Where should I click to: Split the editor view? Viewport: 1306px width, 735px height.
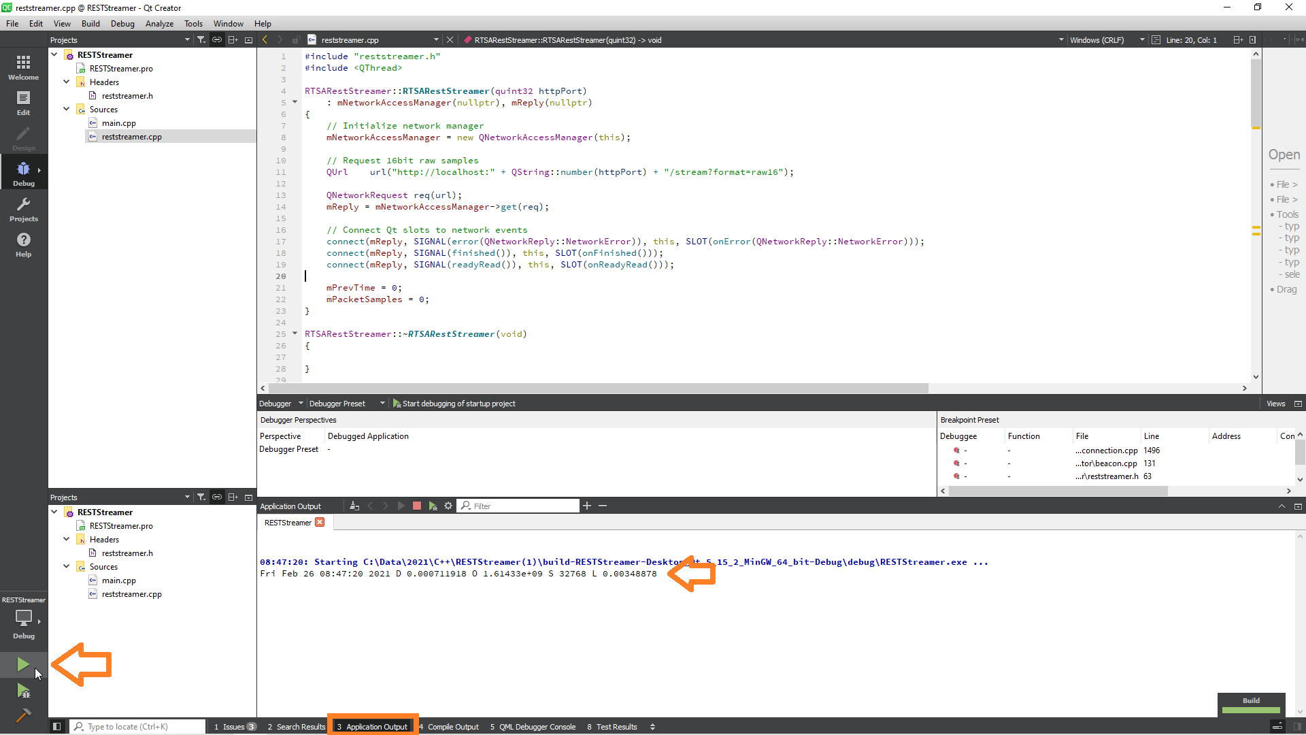click(x=1238, y=39)
